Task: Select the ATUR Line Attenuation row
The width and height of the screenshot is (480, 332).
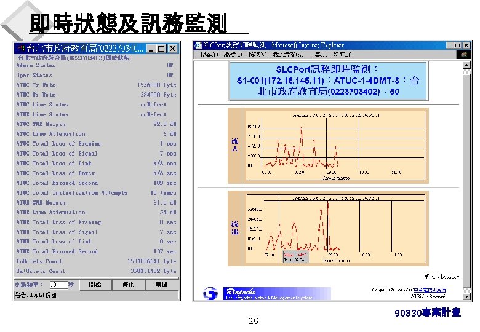Action: point(96,212)
